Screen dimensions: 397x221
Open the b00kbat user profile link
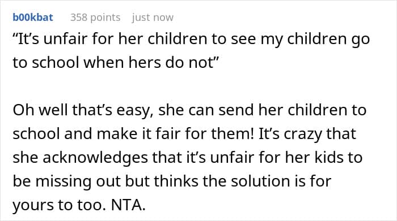(33, 18)
